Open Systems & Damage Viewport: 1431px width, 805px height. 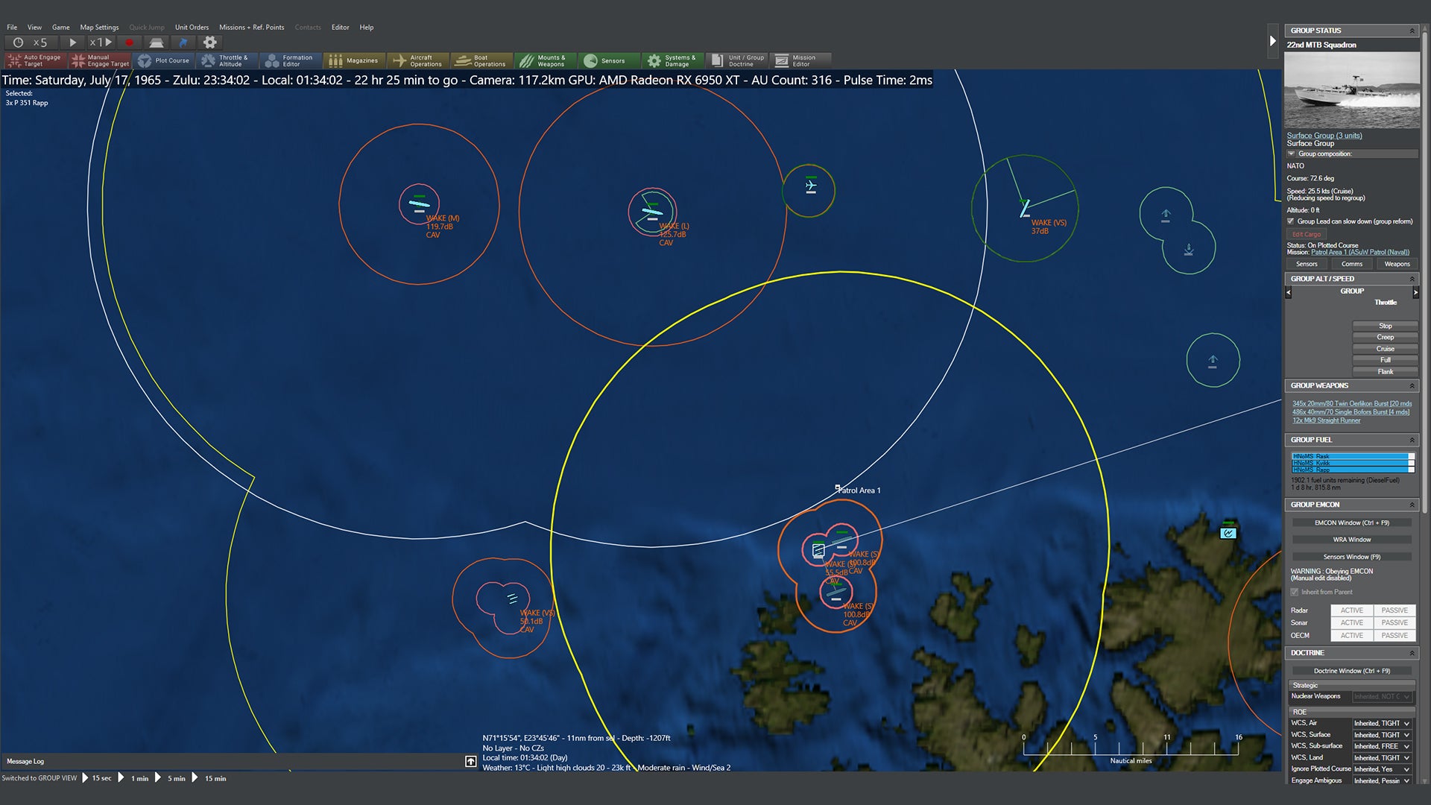[673, 60]
